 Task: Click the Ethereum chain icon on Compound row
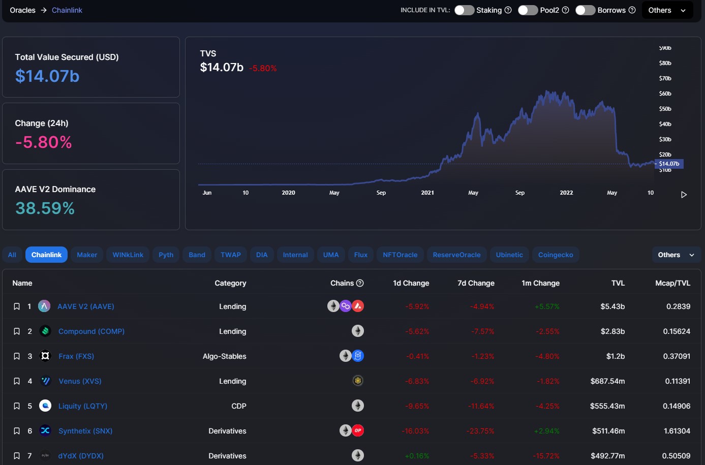tap(358, 331)
